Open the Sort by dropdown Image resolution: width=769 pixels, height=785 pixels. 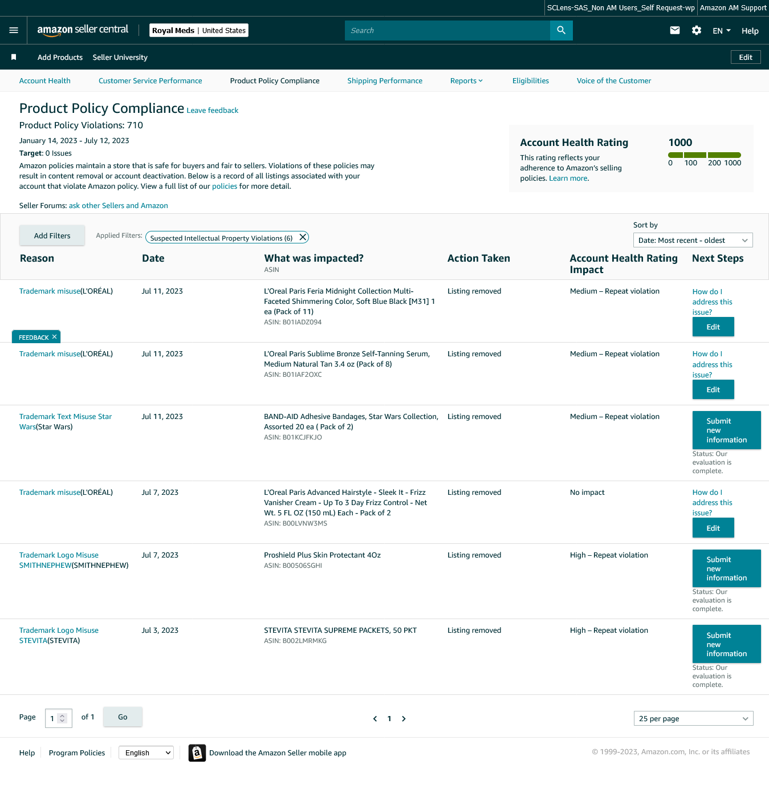[693, 240]
